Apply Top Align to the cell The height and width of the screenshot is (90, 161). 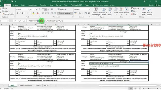pyautogui.click(x=43, y=9)
